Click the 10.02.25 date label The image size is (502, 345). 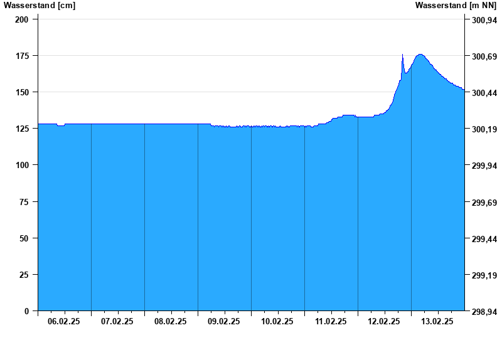point(277,322)
